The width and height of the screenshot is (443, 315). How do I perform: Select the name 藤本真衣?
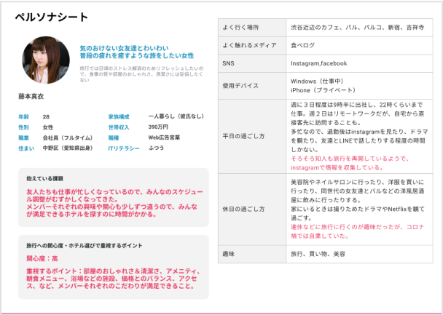[x=34, y=96]
